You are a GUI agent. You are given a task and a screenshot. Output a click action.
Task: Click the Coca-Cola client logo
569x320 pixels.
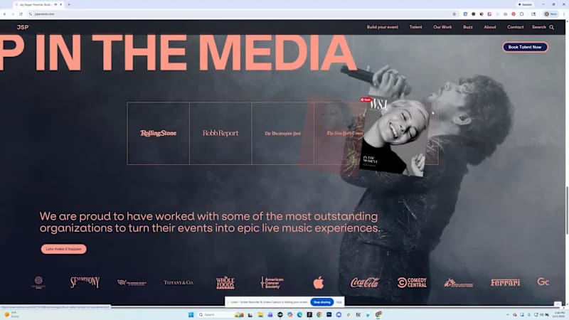pyautogui.click(x=365, y=282)
